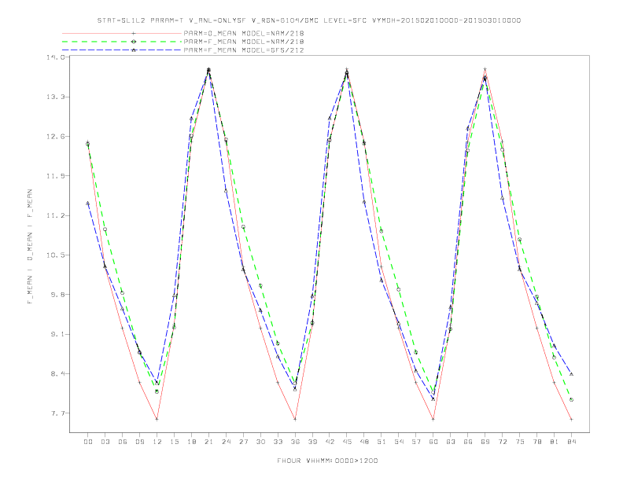
Task: Click the green NAM circle point at hour 84
Action: (571, 399)
